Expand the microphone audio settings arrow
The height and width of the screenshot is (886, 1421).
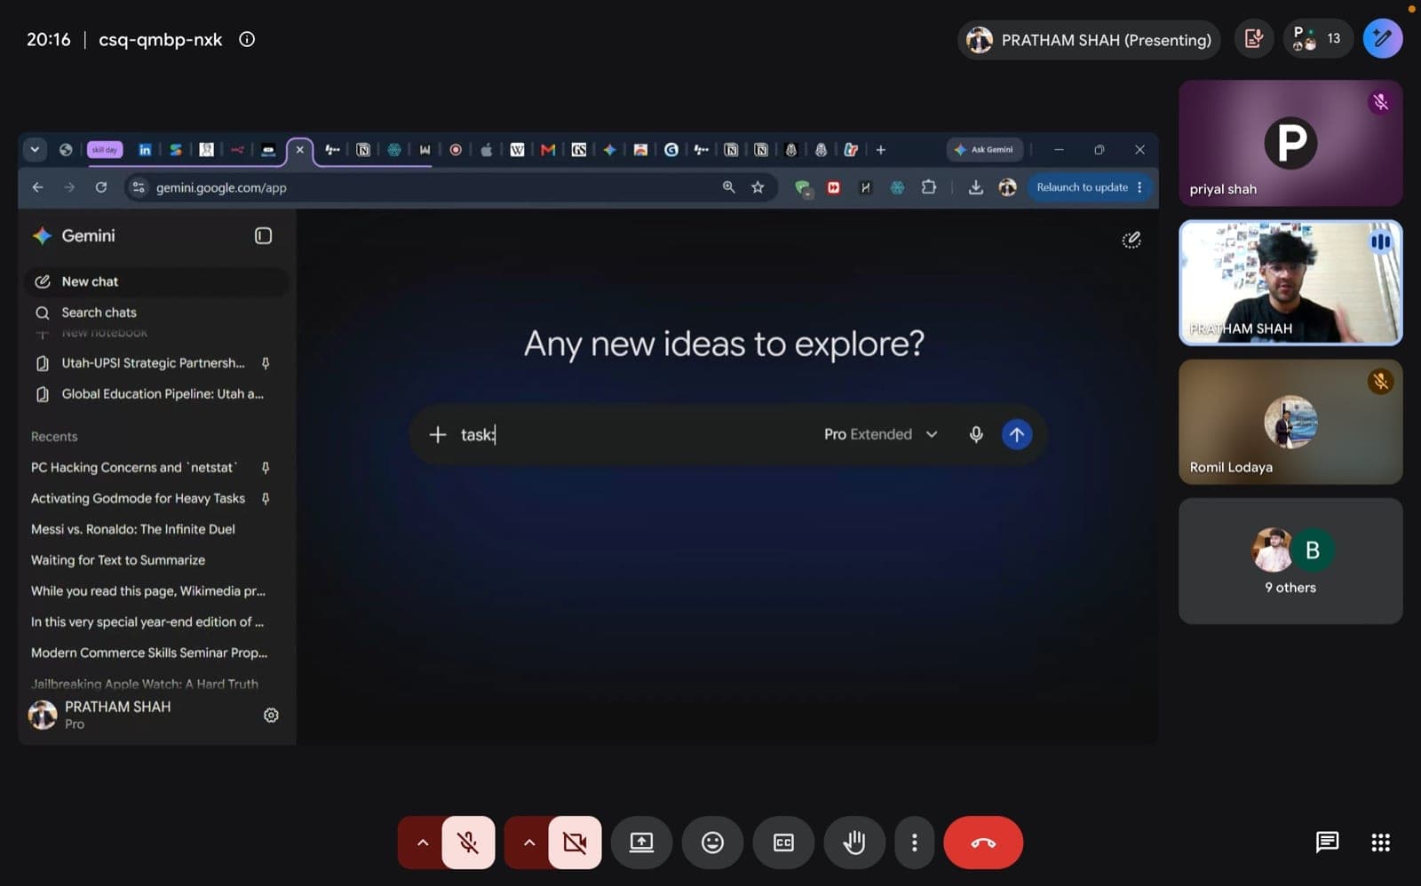[x=422, y=842]
